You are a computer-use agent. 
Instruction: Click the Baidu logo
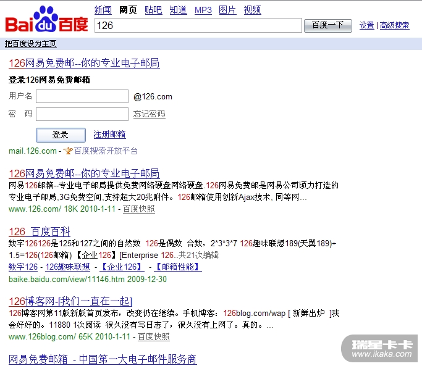[46, 19]
